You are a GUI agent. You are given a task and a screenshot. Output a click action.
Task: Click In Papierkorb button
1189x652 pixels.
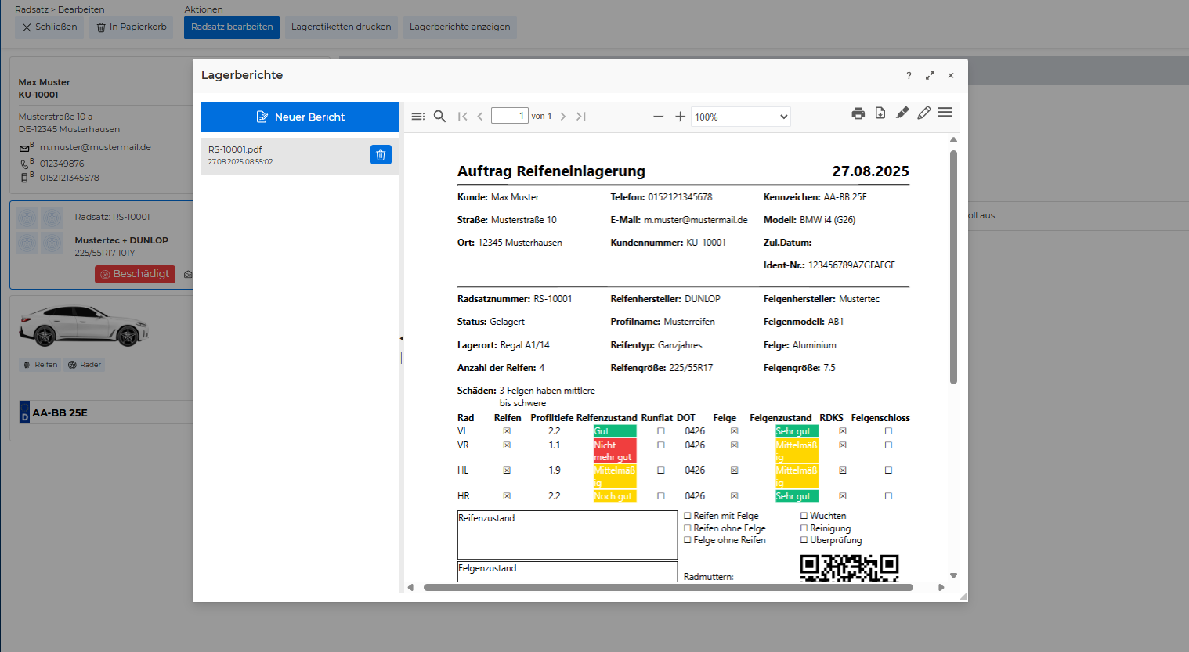[131, 27]
